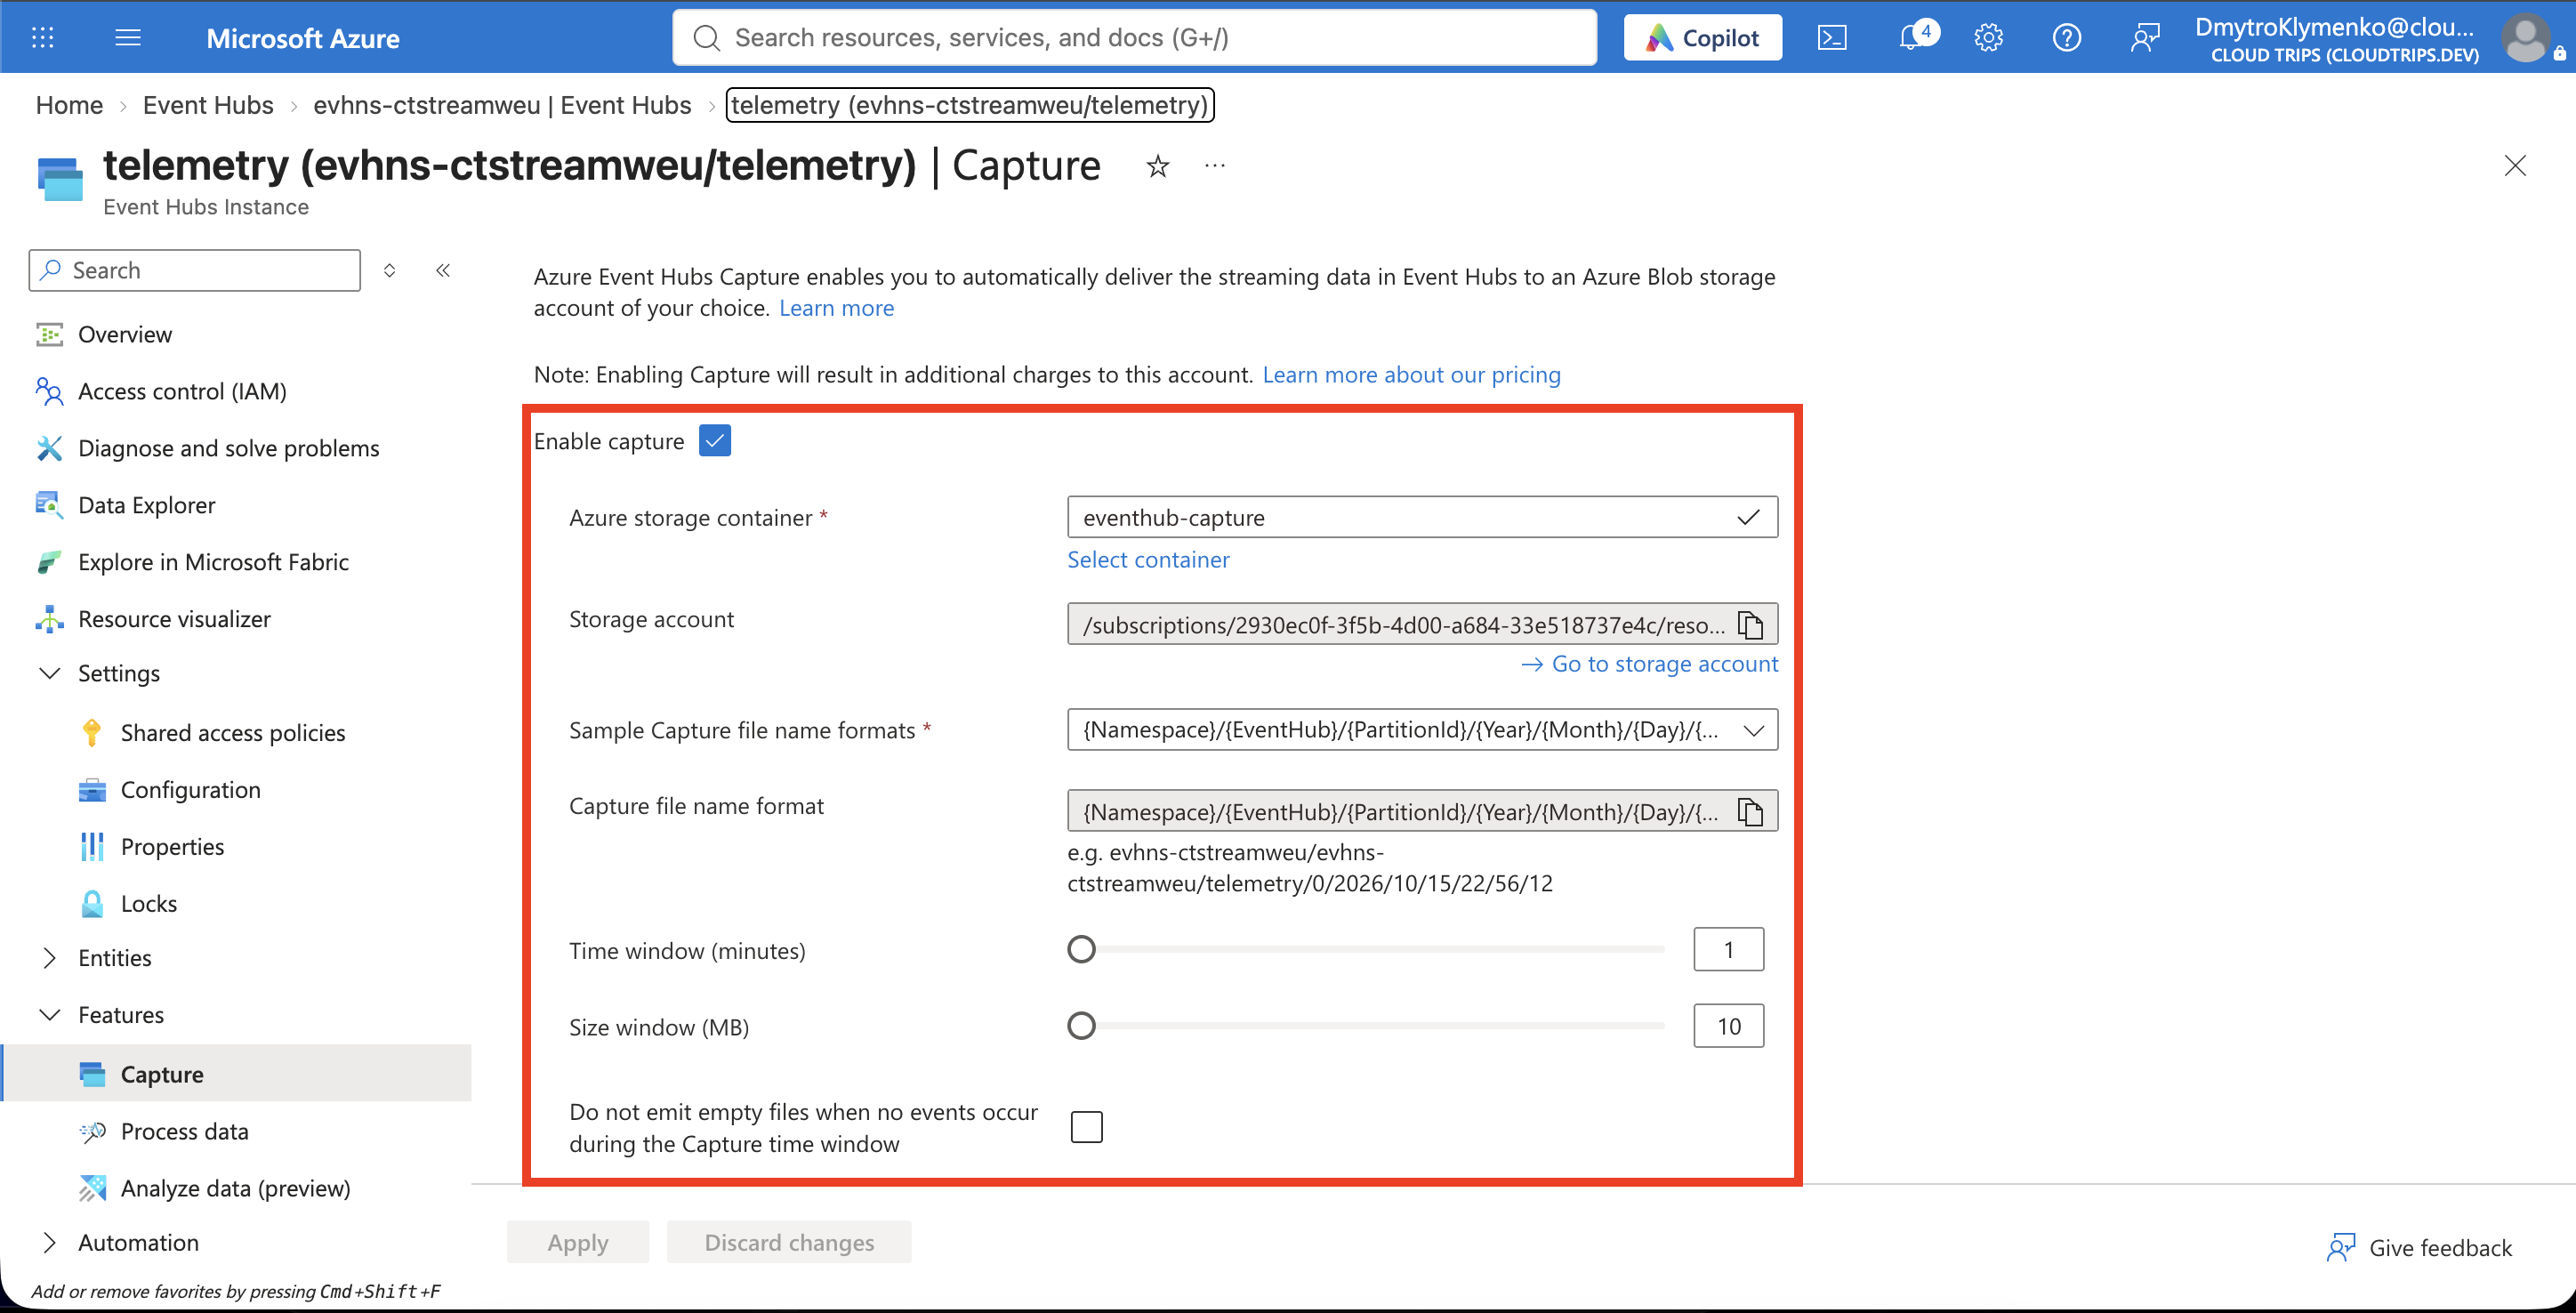Click the Select container link
The height and width of the screenshot is (1313, 2576).
tap(1148, 560)
